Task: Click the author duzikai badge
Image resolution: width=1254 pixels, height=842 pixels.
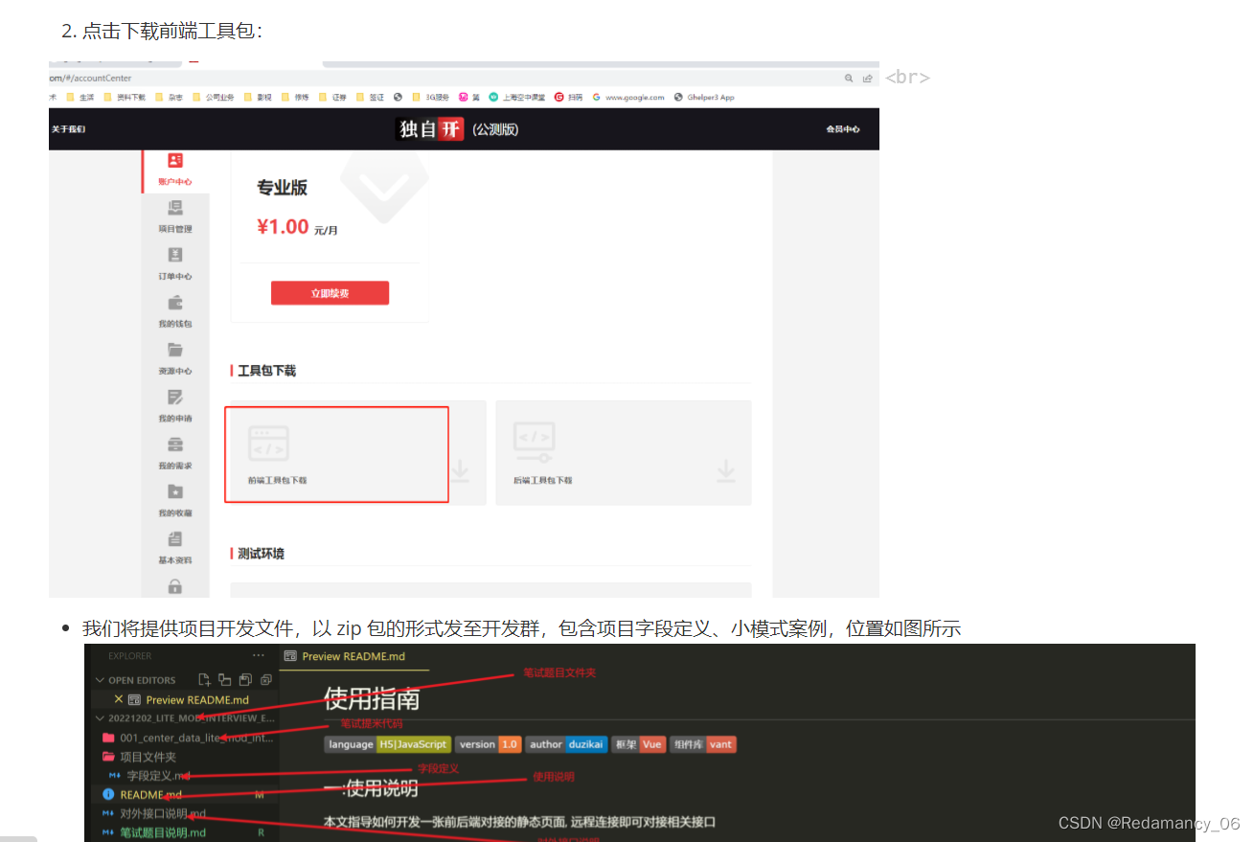Action: (x=565, y=744)
